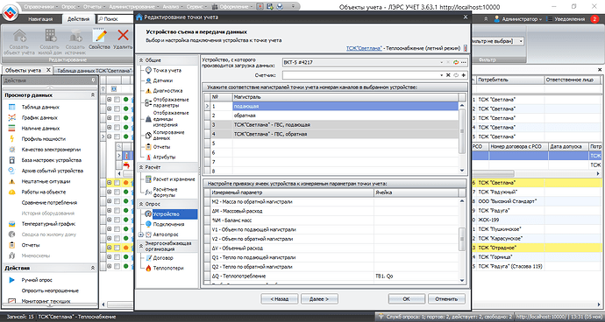Click the Далее > button
Viewport: 605px width, 322px height.
click(319, 298)
